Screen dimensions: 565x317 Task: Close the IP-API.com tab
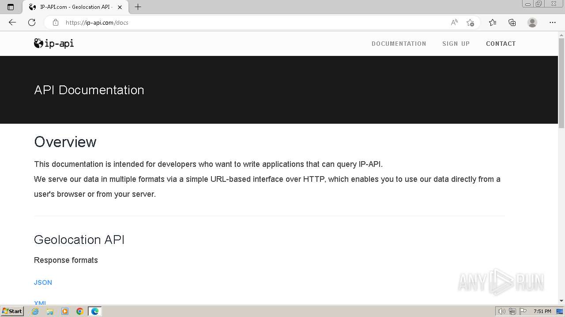tap(120, 7)
